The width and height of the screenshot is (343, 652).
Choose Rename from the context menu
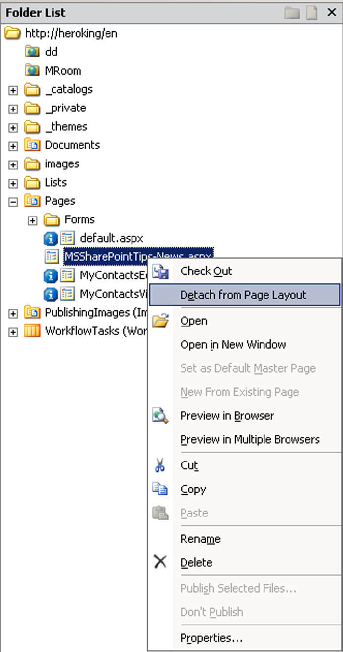pos(200,539)
